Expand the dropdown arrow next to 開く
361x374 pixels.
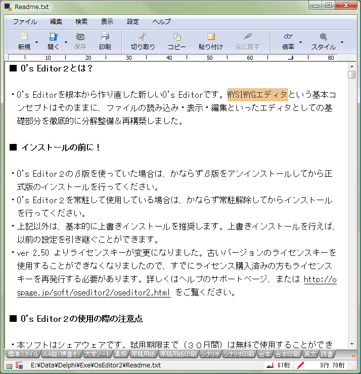click(66, 42)
